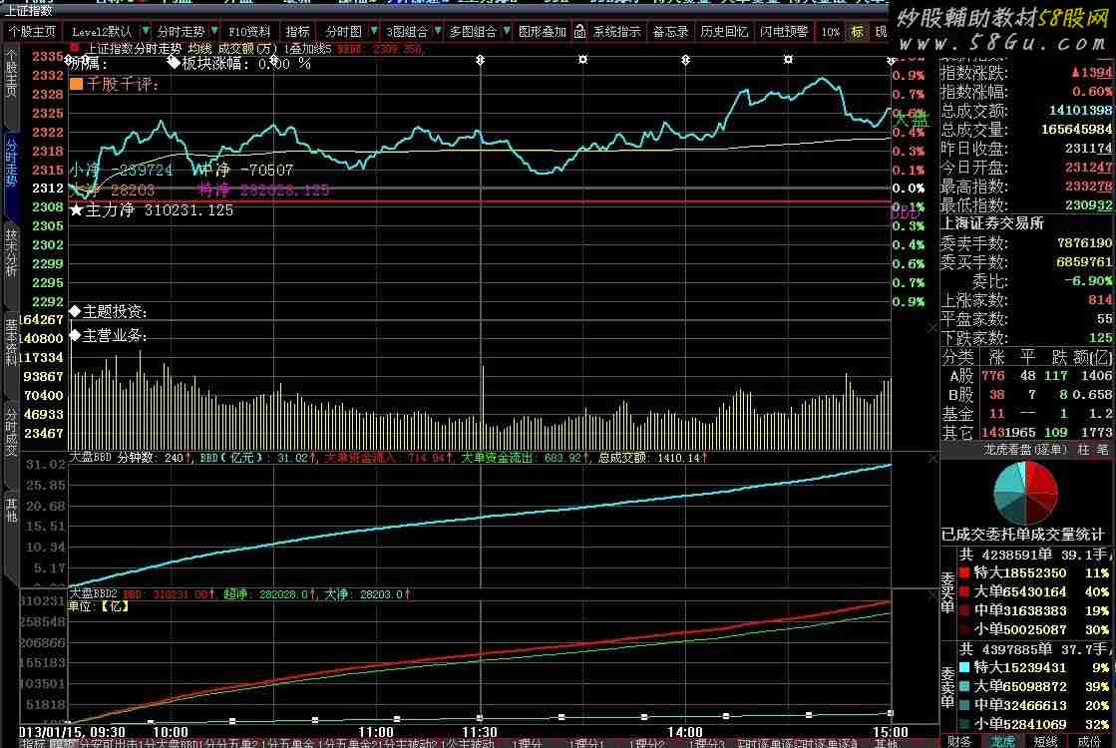Switch to the 成份 bottom tab
1116x748 pixels.
[1089, 742]
